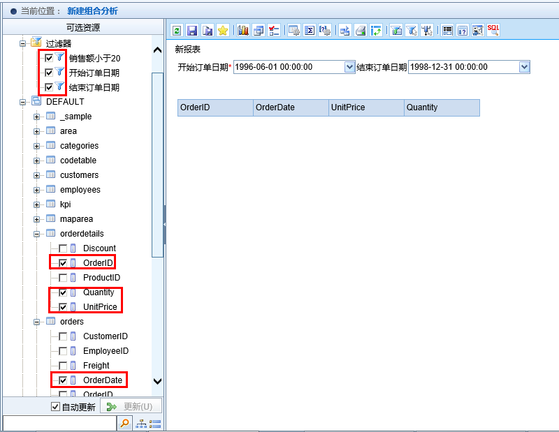Switch to list view icon at bottom

(155, 424)
